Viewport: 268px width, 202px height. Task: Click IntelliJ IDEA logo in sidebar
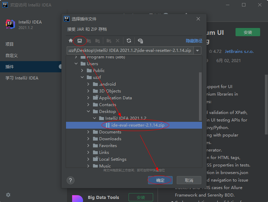point(10,24)
